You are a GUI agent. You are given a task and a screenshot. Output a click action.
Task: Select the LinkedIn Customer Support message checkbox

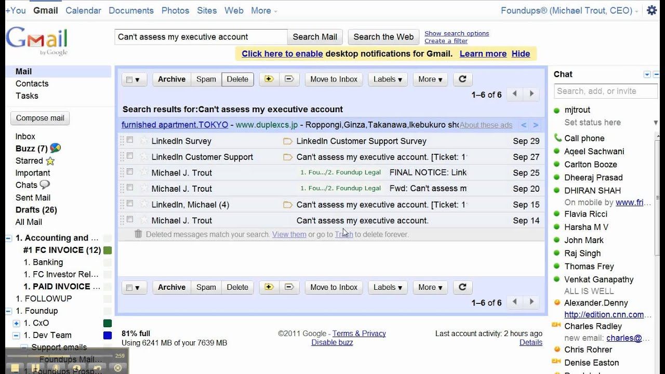[130, 156]
